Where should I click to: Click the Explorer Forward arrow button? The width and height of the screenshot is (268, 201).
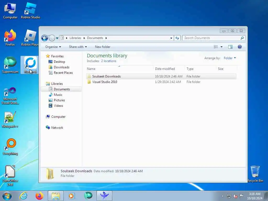52,38
